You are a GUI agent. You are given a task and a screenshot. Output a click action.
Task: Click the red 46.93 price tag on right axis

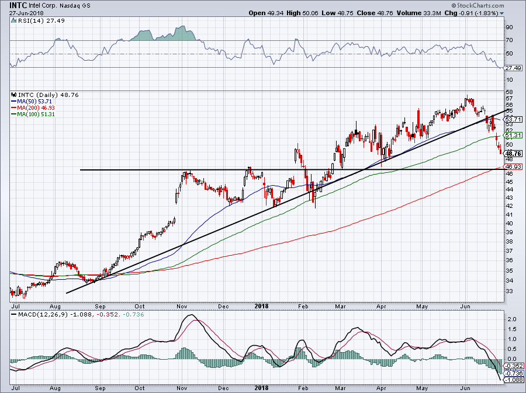tap(514, 166)
